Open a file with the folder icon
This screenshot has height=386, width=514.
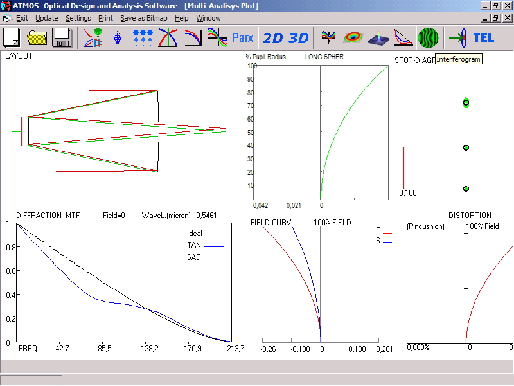point(37,37)
